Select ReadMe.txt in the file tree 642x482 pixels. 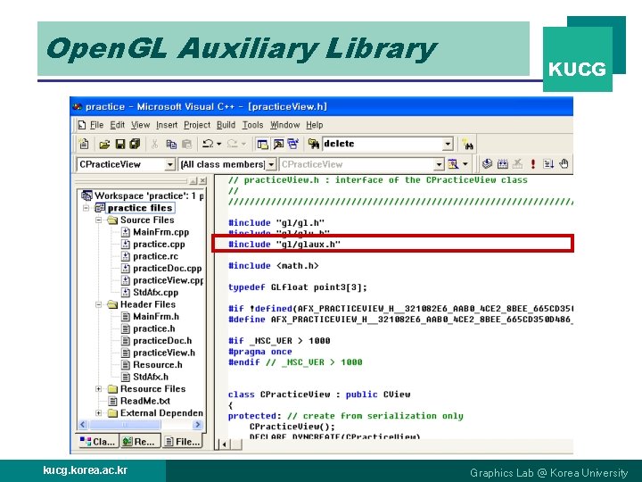(145, 402)
